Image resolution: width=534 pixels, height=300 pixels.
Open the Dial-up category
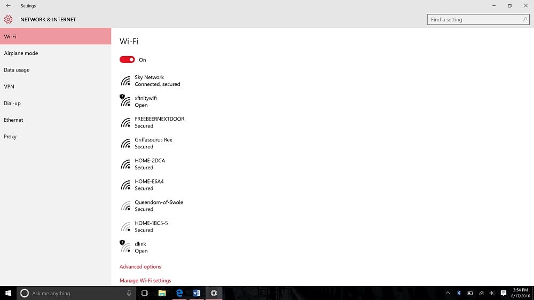pos(56,103)
